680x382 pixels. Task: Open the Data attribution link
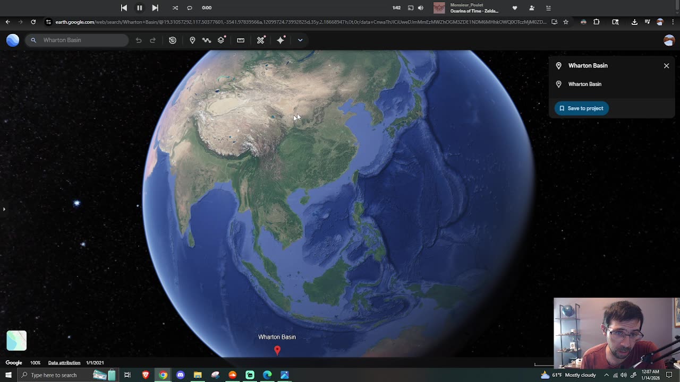coord(64,363)
